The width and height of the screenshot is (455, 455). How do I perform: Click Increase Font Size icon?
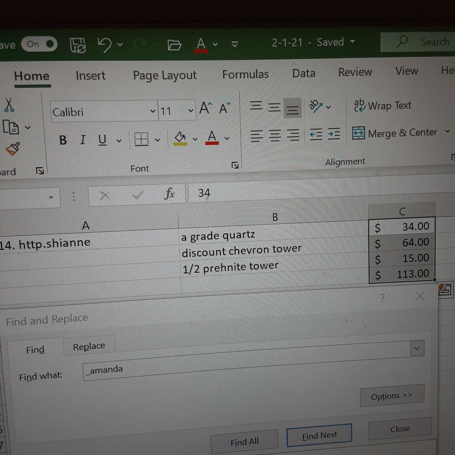pyautogui.click(x=206, y=108)
